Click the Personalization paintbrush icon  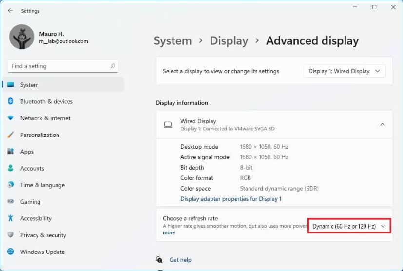point(10,135)
